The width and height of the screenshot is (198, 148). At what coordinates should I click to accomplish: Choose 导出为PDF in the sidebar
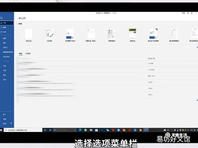point(6,57)
